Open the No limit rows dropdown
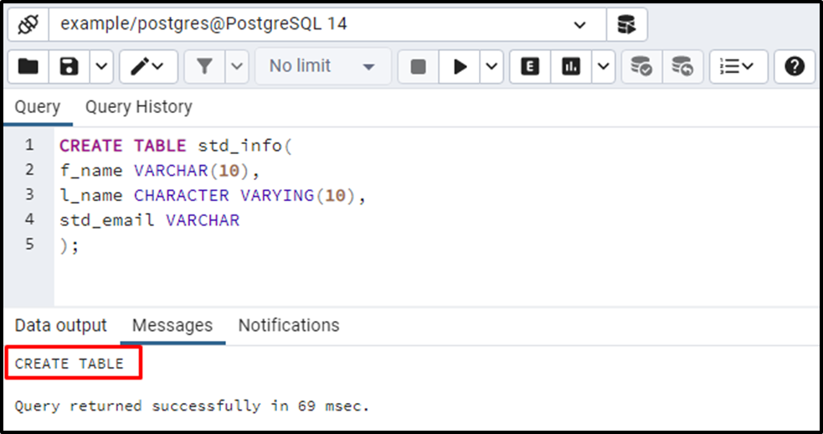This screenshot has width=823, height=434. coord(323,67)
